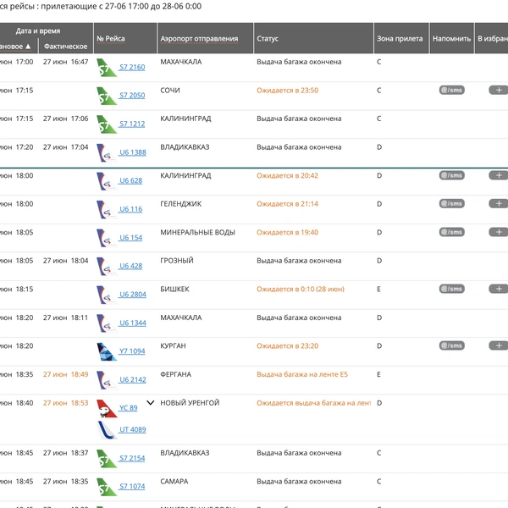The height and width of the screenshot is (508, 508).
Task: Open flight UT 4089 link
Action: coord(133,429)
